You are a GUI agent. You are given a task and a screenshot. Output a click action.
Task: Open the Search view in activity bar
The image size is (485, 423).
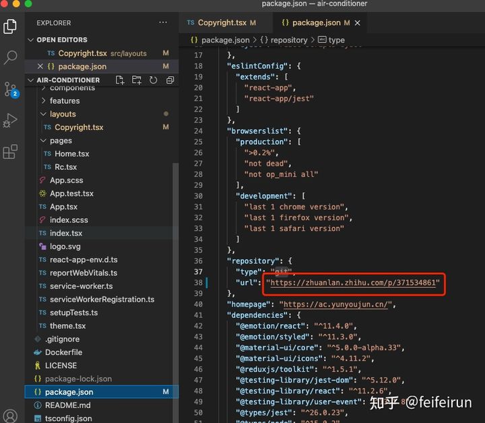tap(10, 57)
